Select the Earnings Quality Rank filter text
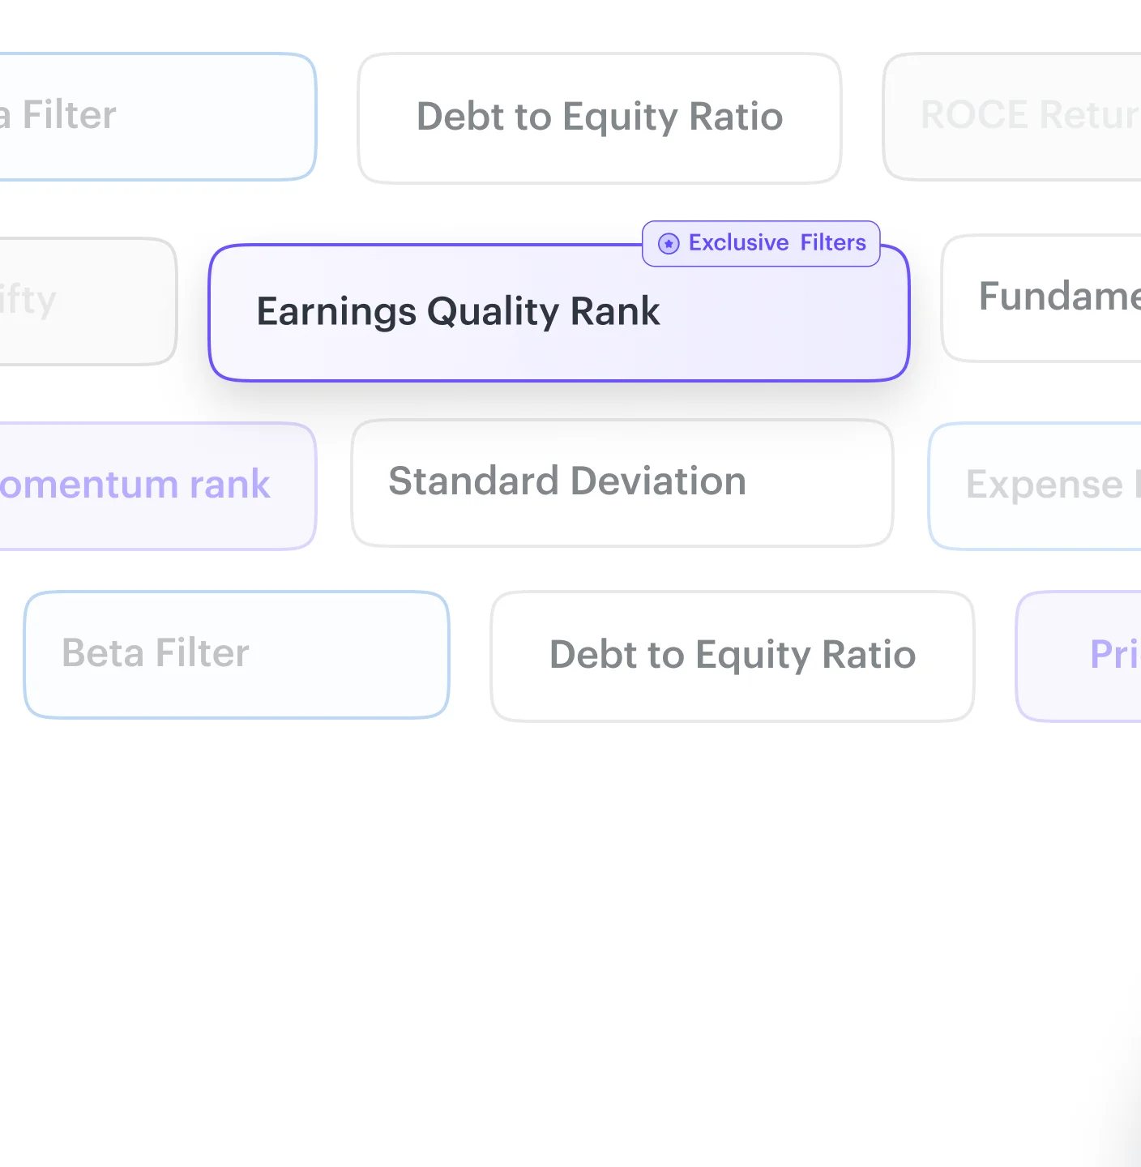Image resolution: width=1141 pixels, height=1167 pixels. (x=458, y=311)
